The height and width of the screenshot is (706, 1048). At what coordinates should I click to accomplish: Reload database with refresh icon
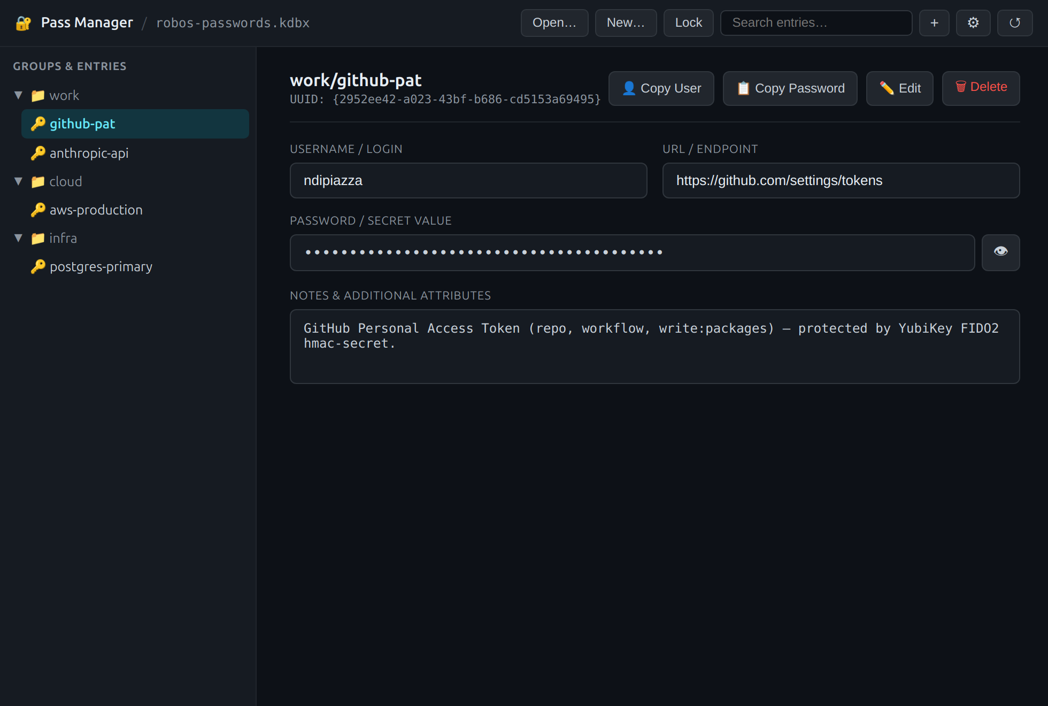[x=1015, y=23]
